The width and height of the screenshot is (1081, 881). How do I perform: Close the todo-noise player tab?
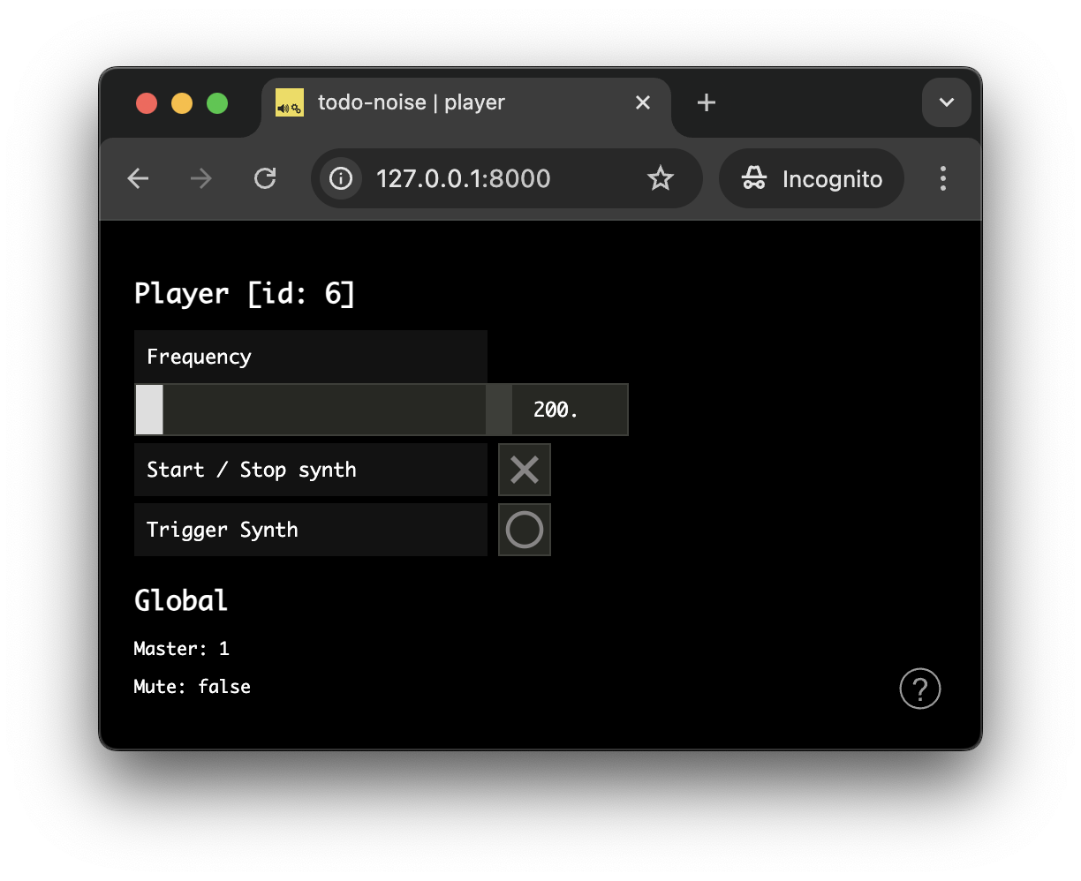[642, 102]
